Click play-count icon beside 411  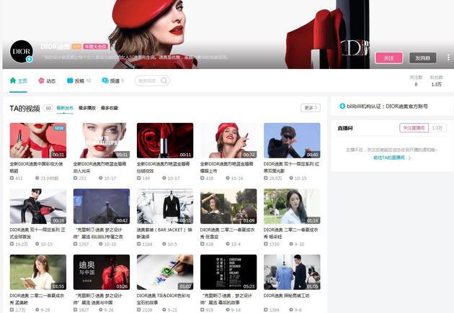(12, 178)
